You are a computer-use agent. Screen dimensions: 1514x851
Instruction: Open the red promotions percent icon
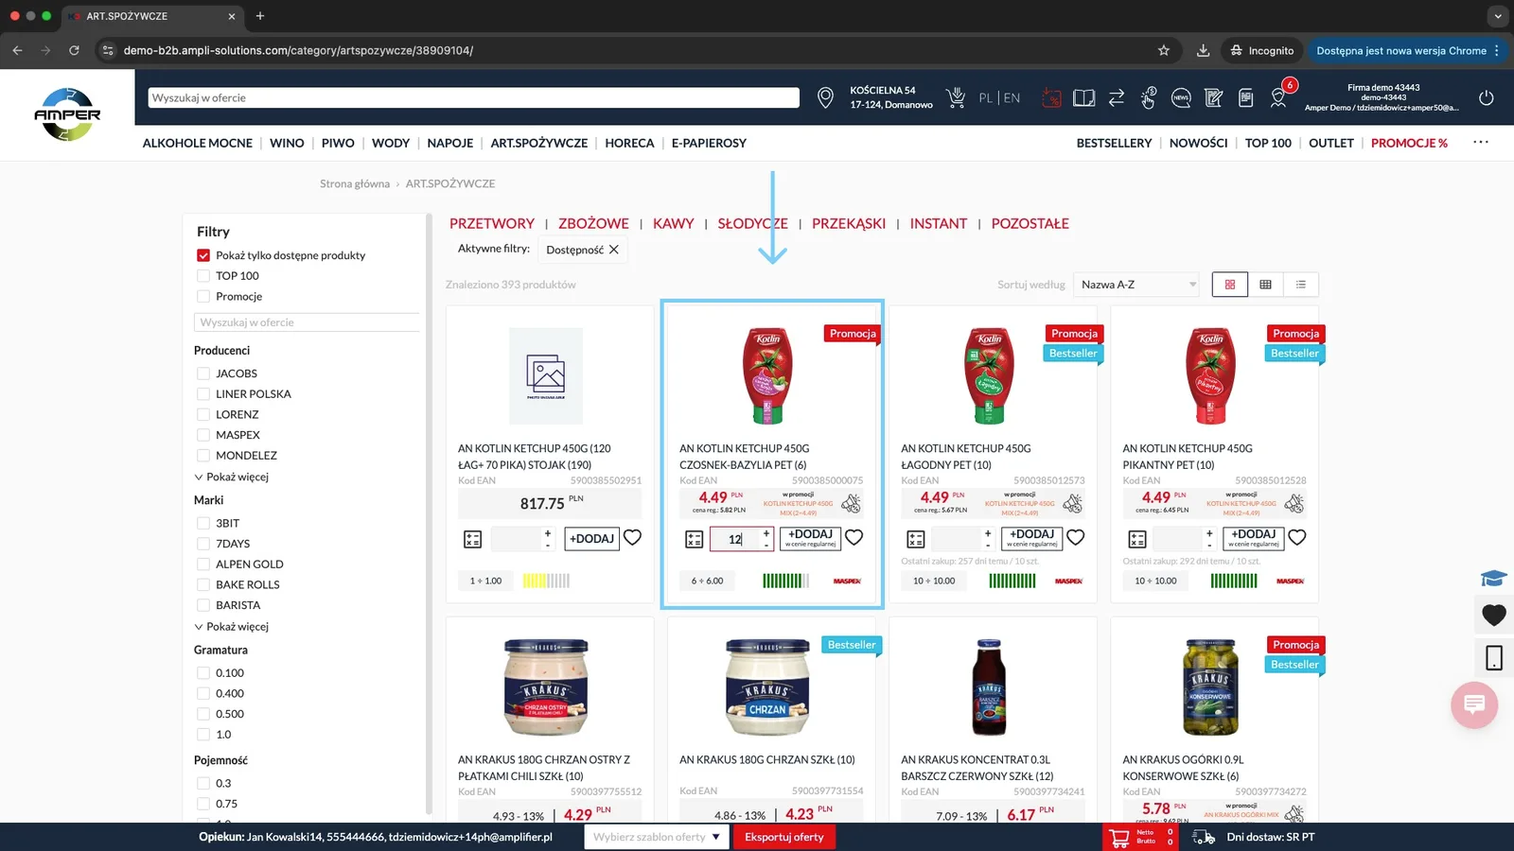[1051, 97]
